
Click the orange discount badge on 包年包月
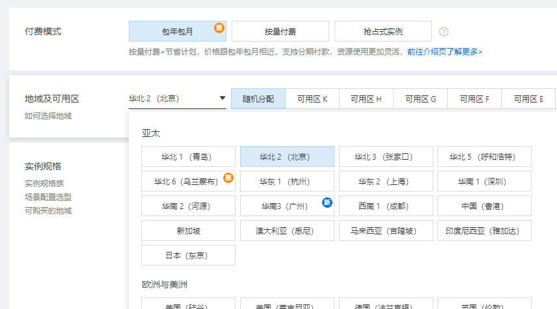219,27
